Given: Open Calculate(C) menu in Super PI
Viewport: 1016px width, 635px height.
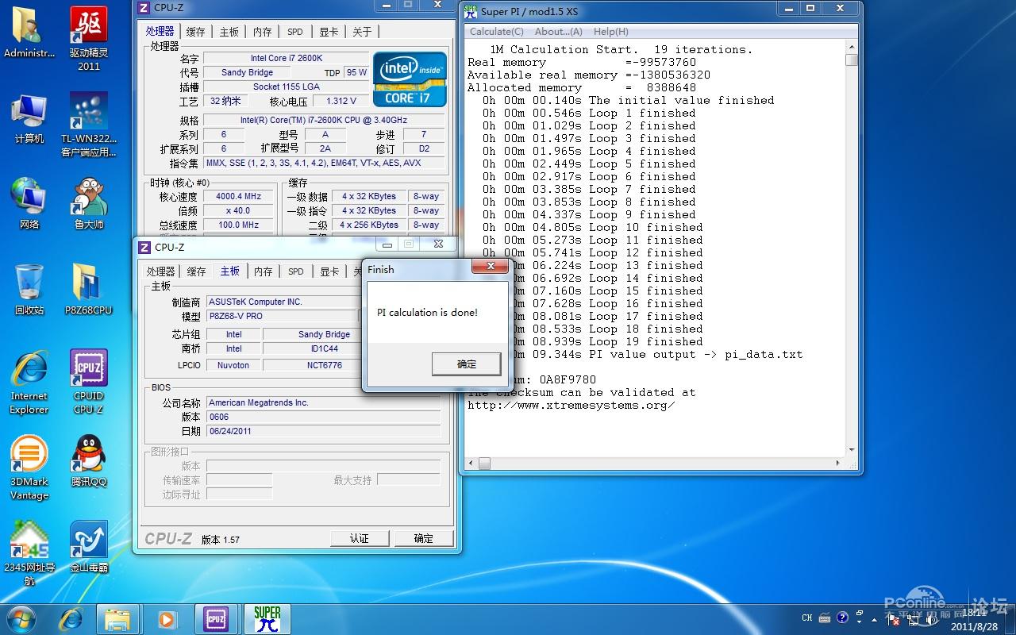Looking at the screenshot, I should point(497,32).
